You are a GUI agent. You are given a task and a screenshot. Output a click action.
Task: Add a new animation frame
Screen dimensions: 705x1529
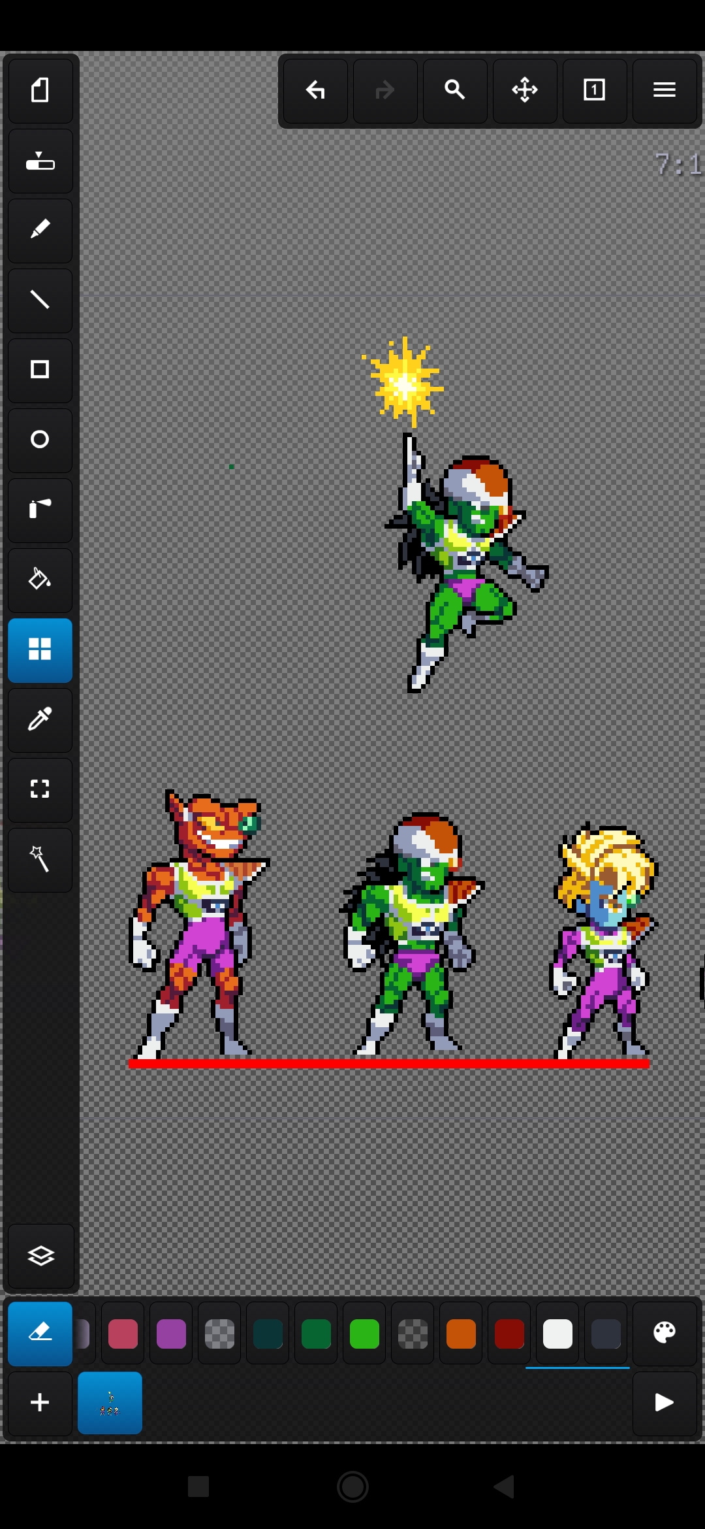point(40,1402)
